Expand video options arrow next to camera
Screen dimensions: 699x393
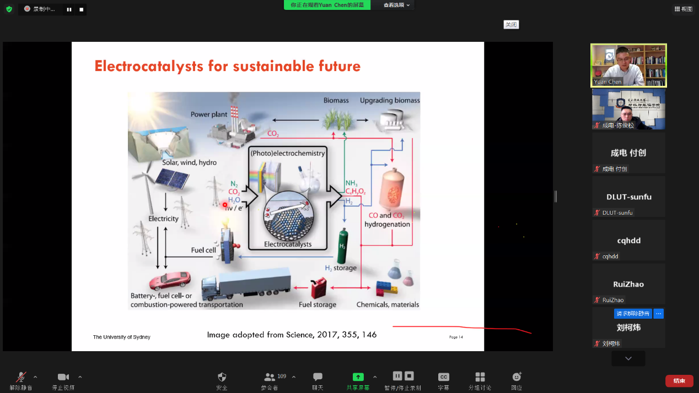point(80,377)
